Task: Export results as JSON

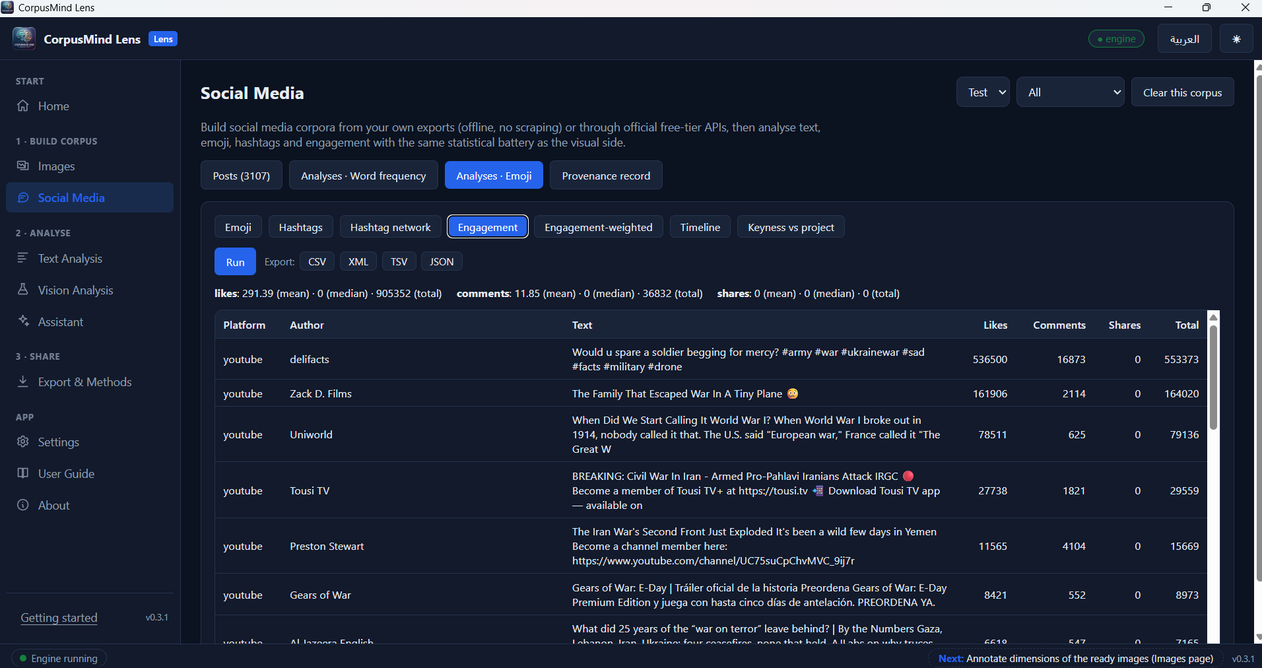Action: click(x=442, y=261)
